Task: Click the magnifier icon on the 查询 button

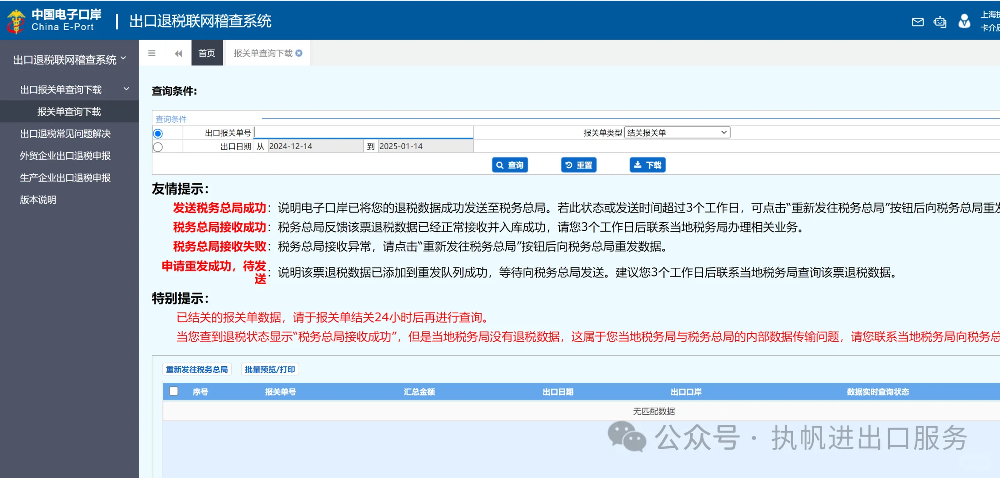Action: click(500, 165)
